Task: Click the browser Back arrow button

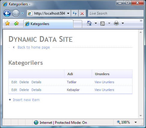Action: click(x=7, y=13)
